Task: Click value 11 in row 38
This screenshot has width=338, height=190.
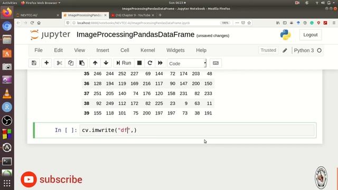Action: coord(209,103)
